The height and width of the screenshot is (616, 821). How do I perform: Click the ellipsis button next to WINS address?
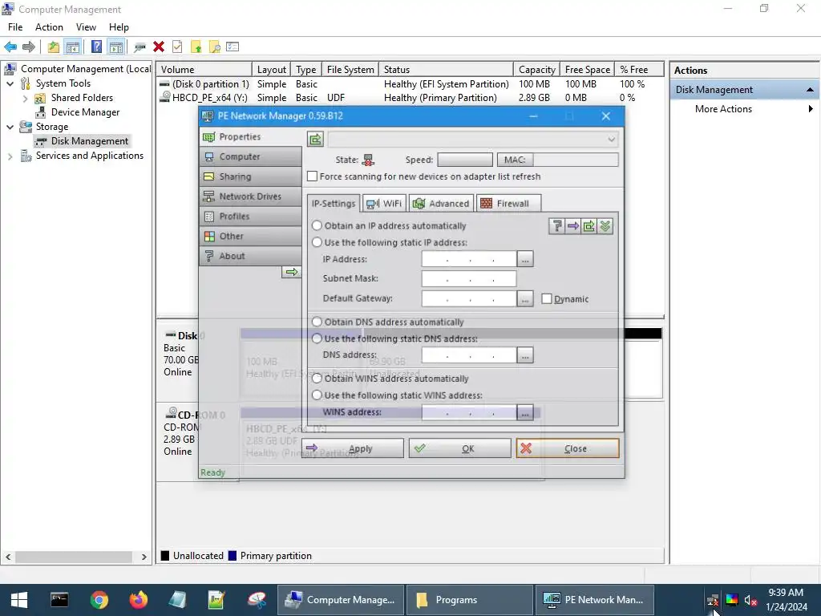525,413
